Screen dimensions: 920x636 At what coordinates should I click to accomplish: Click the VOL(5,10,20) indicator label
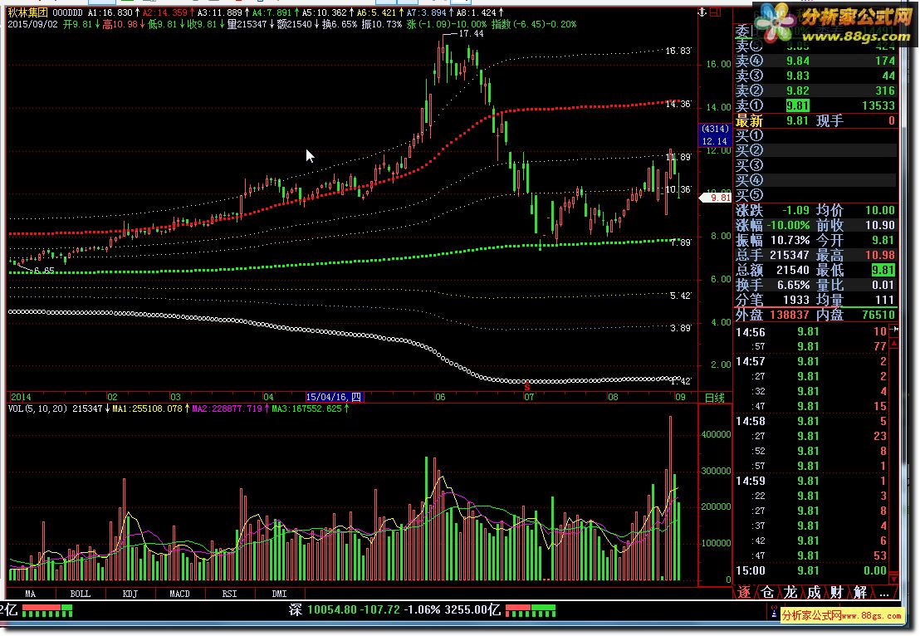(x=37, y=409)
